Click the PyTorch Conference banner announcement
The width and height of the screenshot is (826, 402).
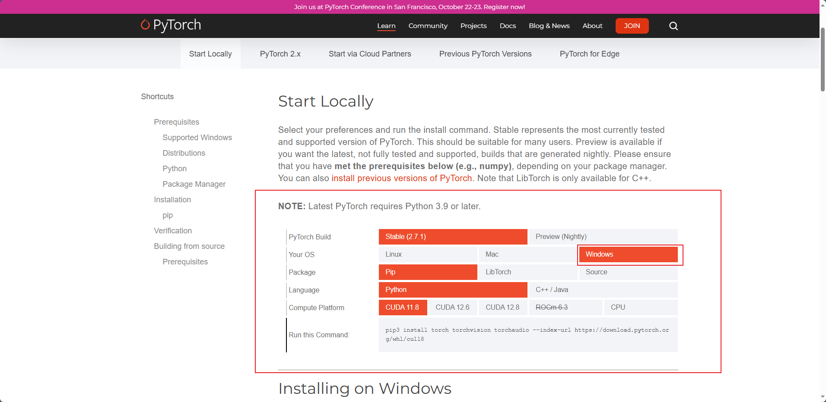coord(410,7)
